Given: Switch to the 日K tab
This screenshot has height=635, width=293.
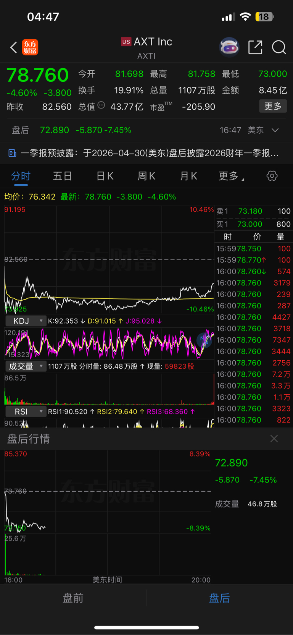Looking at the screenshot, I should point(105,176).
